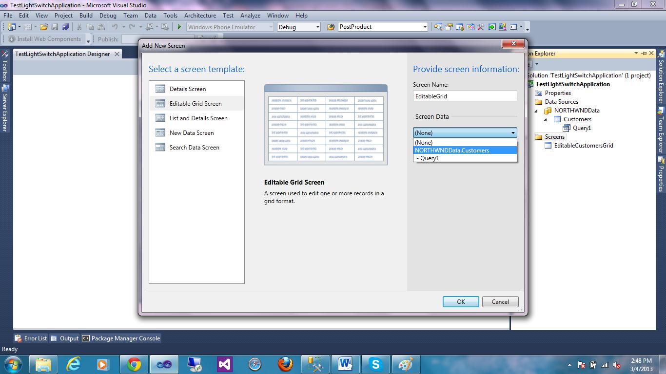The image size is (666, 374).
Task: Select the New Data Screen template
Action: 196,132
